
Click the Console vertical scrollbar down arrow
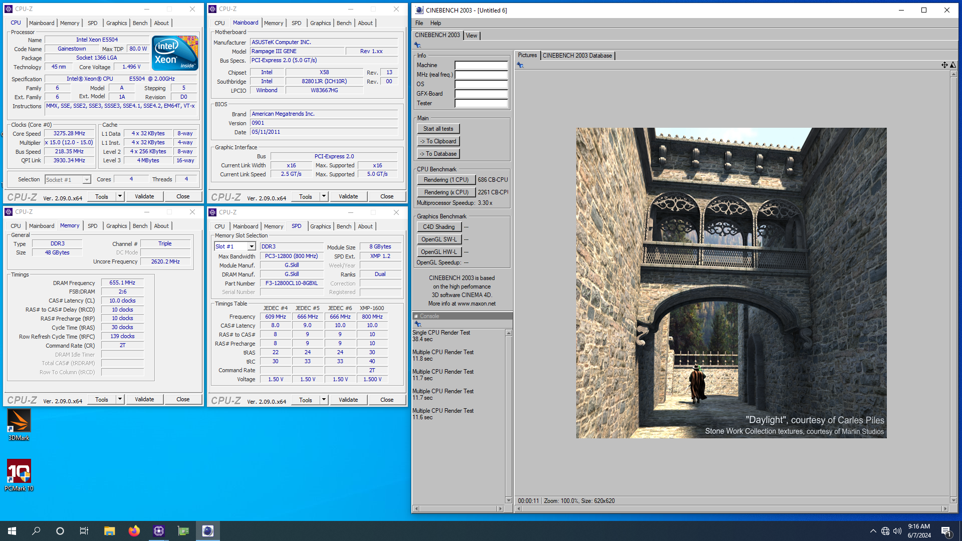click(x=509, y=500)
